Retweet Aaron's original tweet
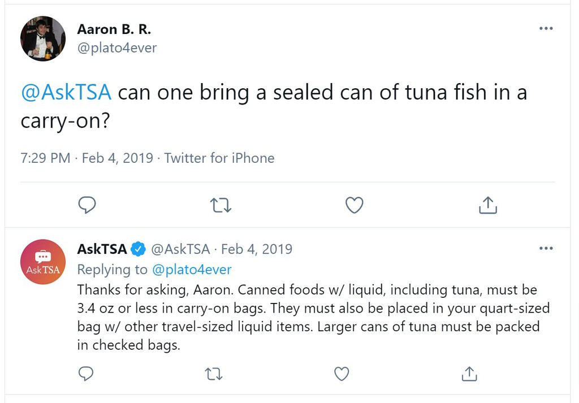 click(221, 205)
